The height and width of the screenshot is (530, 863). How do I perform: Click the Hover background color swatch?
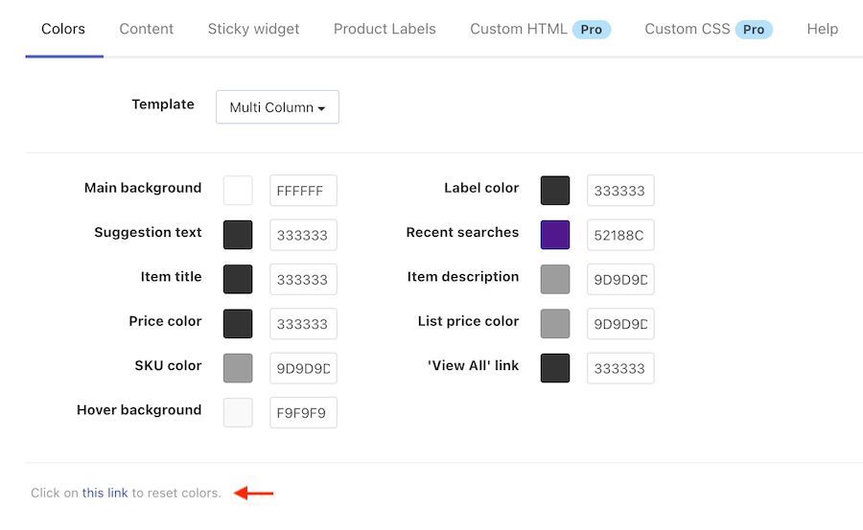(x=238, y=412)
